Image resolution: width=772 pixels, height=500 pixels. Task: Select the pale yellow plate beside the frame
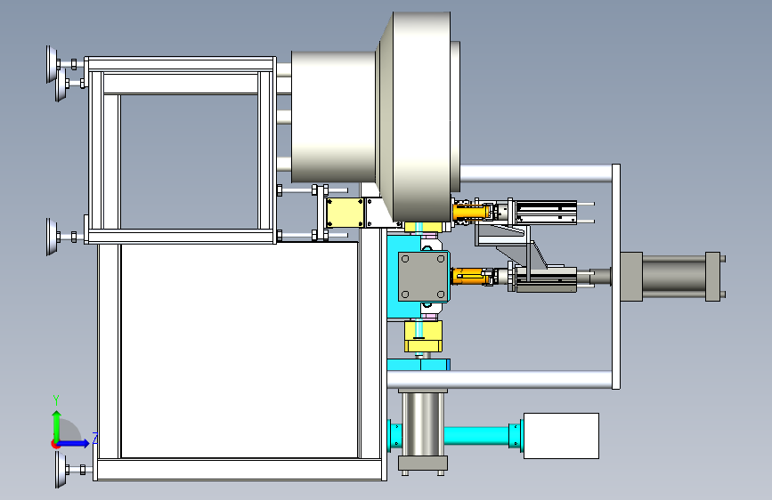click(345, 213)
